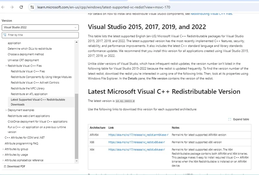Viewport: 259px width, 175px height.
Task: Click the browser forward arrow
Action: pyautogui.click(x=12, y=7)
